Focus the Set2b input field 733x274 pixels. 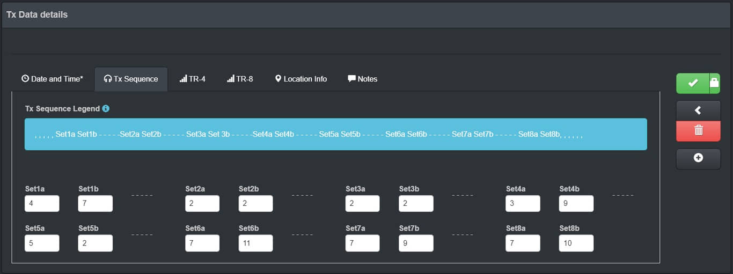pos(255,203)
